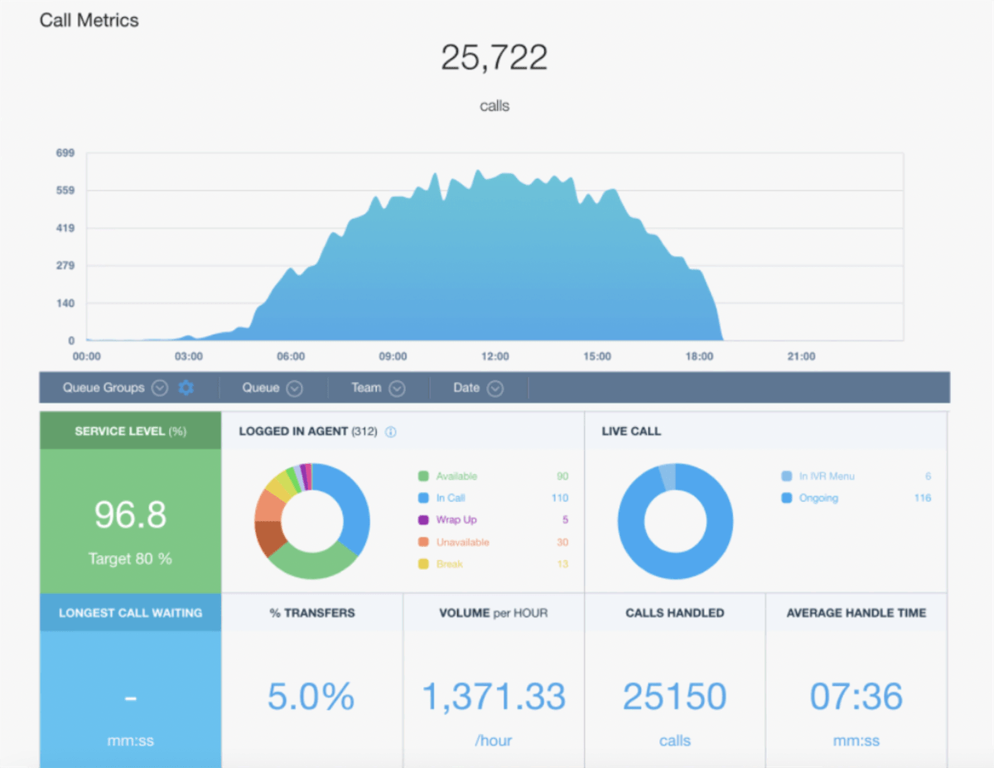The width and height of the screenshot is (994, 768).
Task: Click the Service Level 96.8 value
Action: (130, 514)
